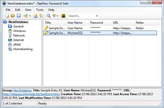Click the key icon of the 'User Name' entry
164x108 pixels.
pos(46,28)
